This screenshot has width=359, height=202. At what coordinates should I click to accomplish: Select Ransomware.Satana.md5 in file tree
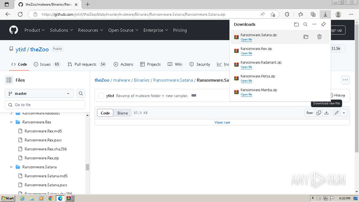[46, 176]
